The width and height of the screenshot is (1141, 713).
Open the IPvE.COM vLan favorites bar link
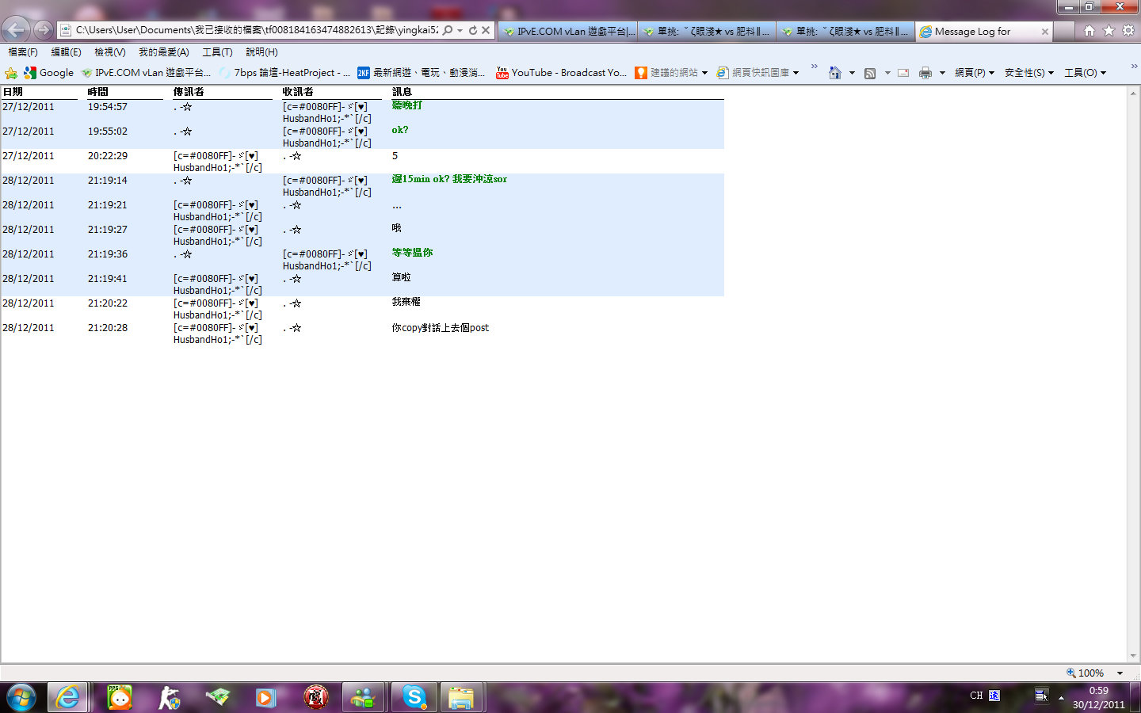tap(146, 73)
